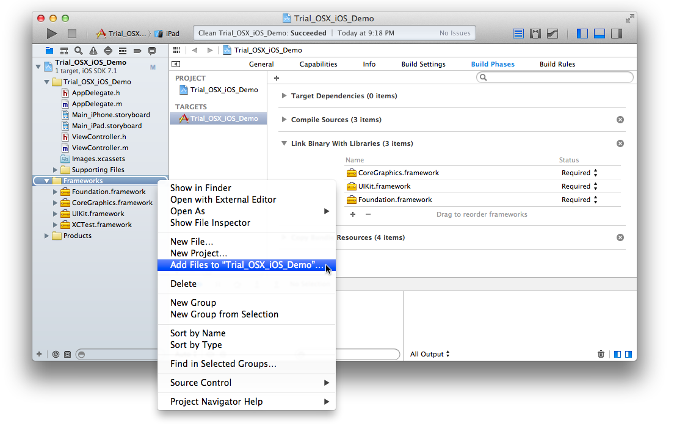
Task: Add a framework with the plus button
Action: point(353,214)
